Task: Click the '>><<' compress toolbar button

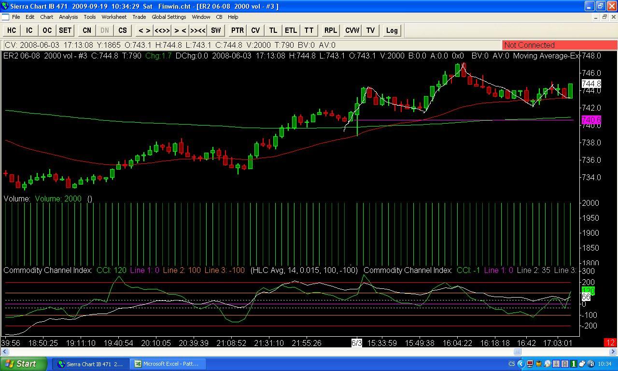Action: tap(198, 30)
